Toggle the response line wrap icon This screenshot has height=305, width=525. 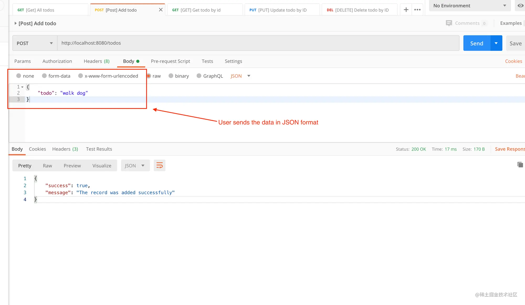click(x=160, y=165)
